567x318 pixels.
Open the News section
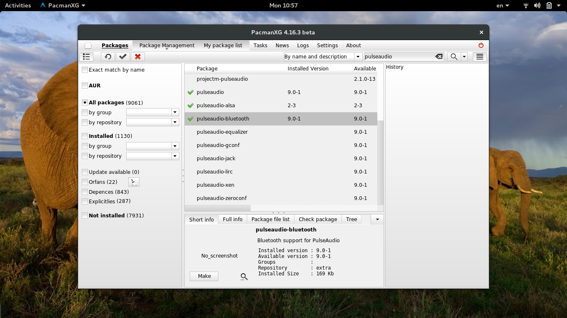point(282,46)
